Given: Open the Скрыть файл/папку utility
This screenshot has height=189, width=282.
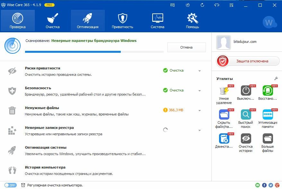Looking at the screenshot, I should 224,119.
